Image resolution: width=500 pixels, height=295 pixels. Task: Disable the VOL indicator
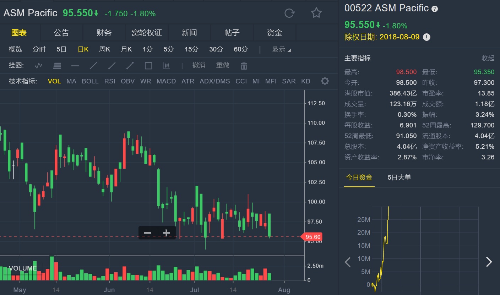coord(54,81)
